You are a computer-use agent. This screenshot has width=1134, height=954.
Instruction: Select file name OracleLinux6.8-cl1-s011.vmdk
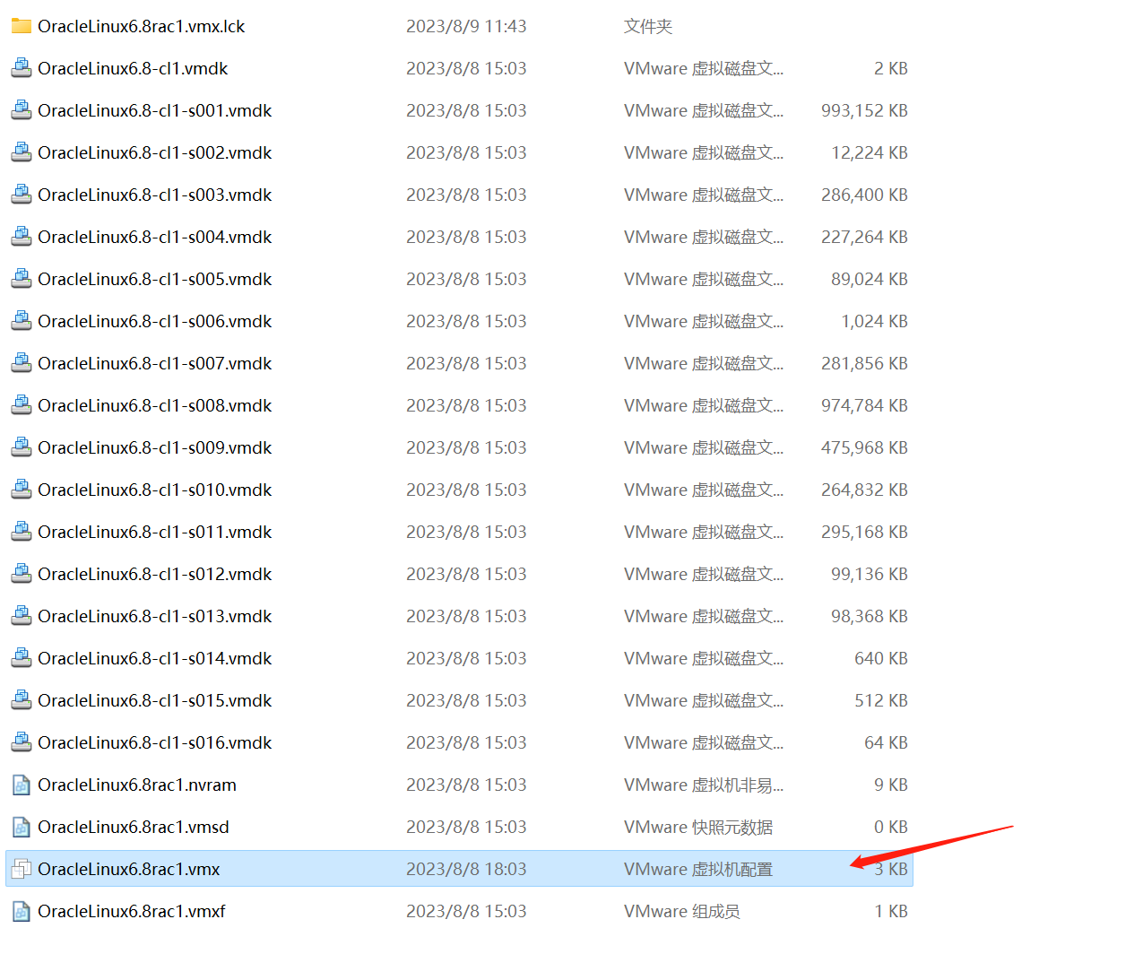tap(154, 532)
